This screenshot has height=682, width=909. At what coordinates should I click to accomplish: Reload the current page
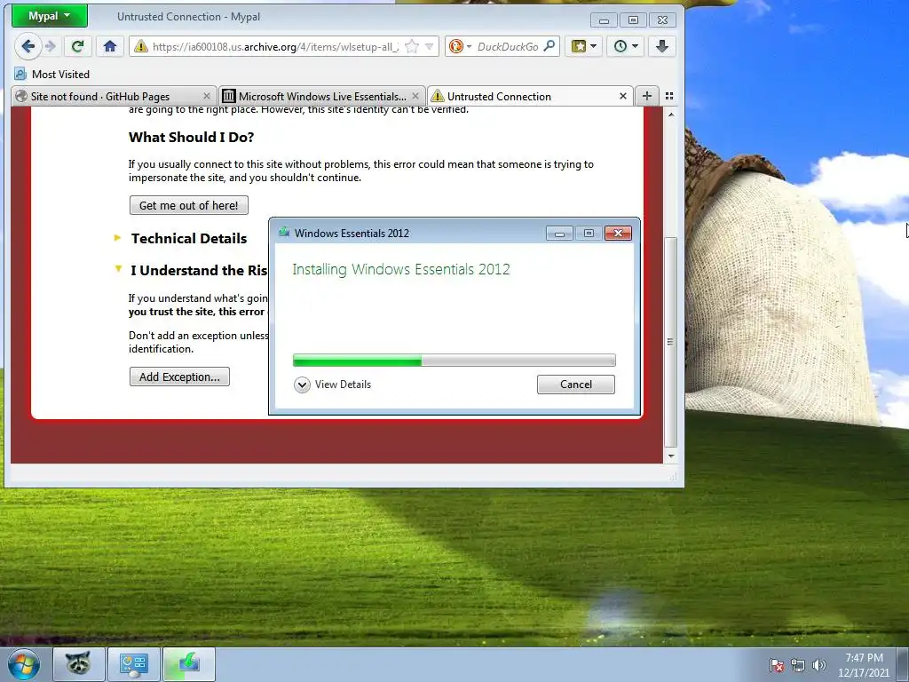click(x=78, y=46)
